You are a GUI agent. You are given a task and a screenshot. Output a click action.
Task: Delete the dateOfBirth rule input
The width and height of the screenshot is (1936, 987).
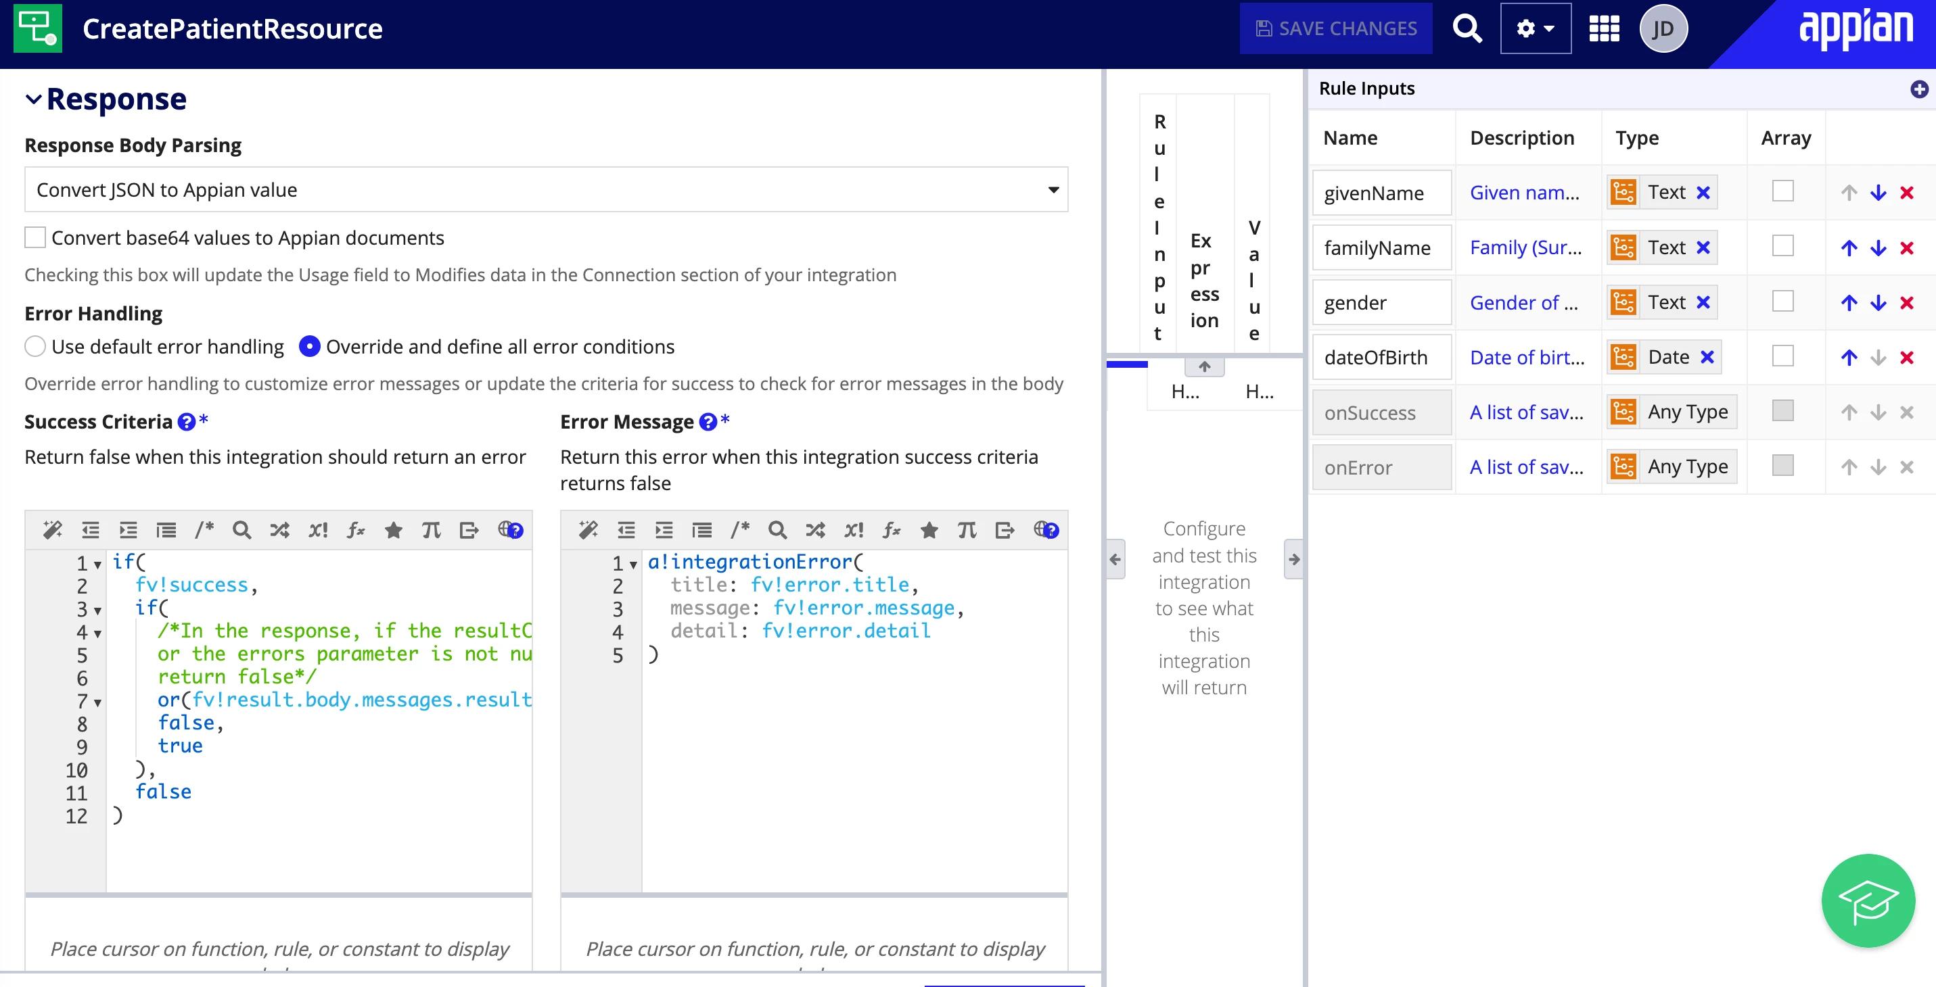pyautogui.click(x=1907, y=358)
